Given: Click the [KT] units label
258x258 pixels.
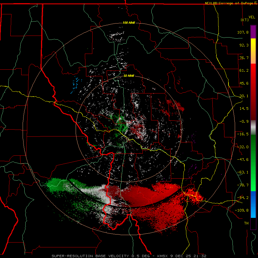Looking at the screenshot, I should [x=245, y=20].
